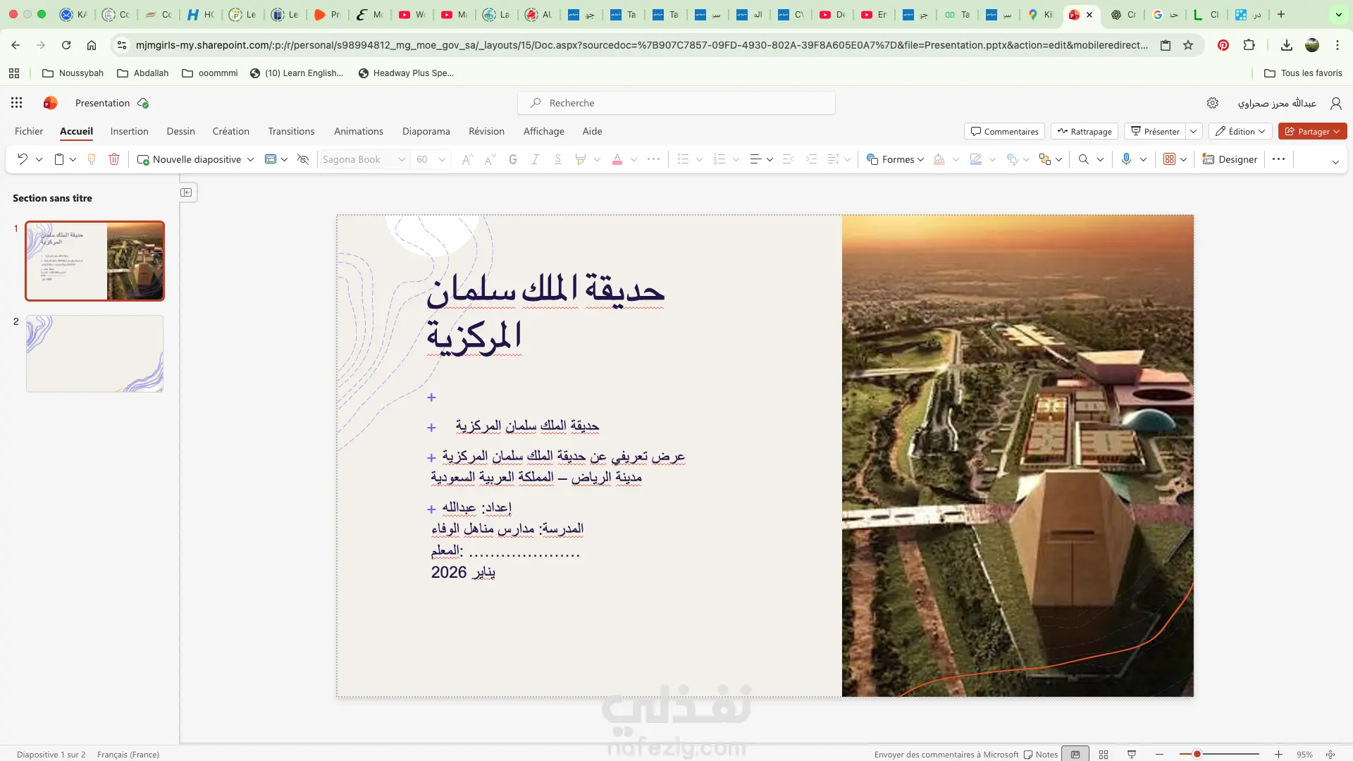1353x761 pixels.
Task: Click the Partager share button
Action: coord(1307,131)
